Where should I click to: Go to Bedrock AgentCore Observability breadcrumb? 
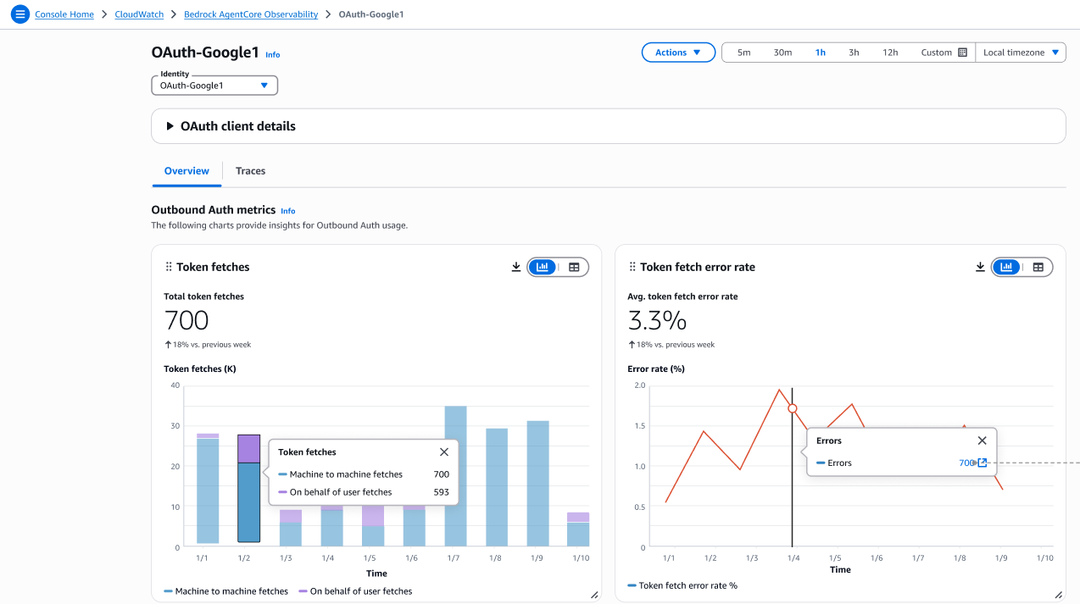pyautogui.click(x=251, y=14)
